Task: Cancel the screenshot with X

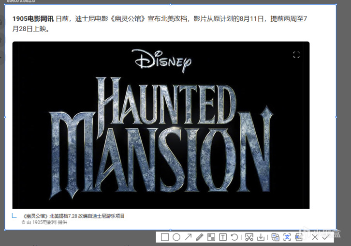Action: (x=315, y=237)
